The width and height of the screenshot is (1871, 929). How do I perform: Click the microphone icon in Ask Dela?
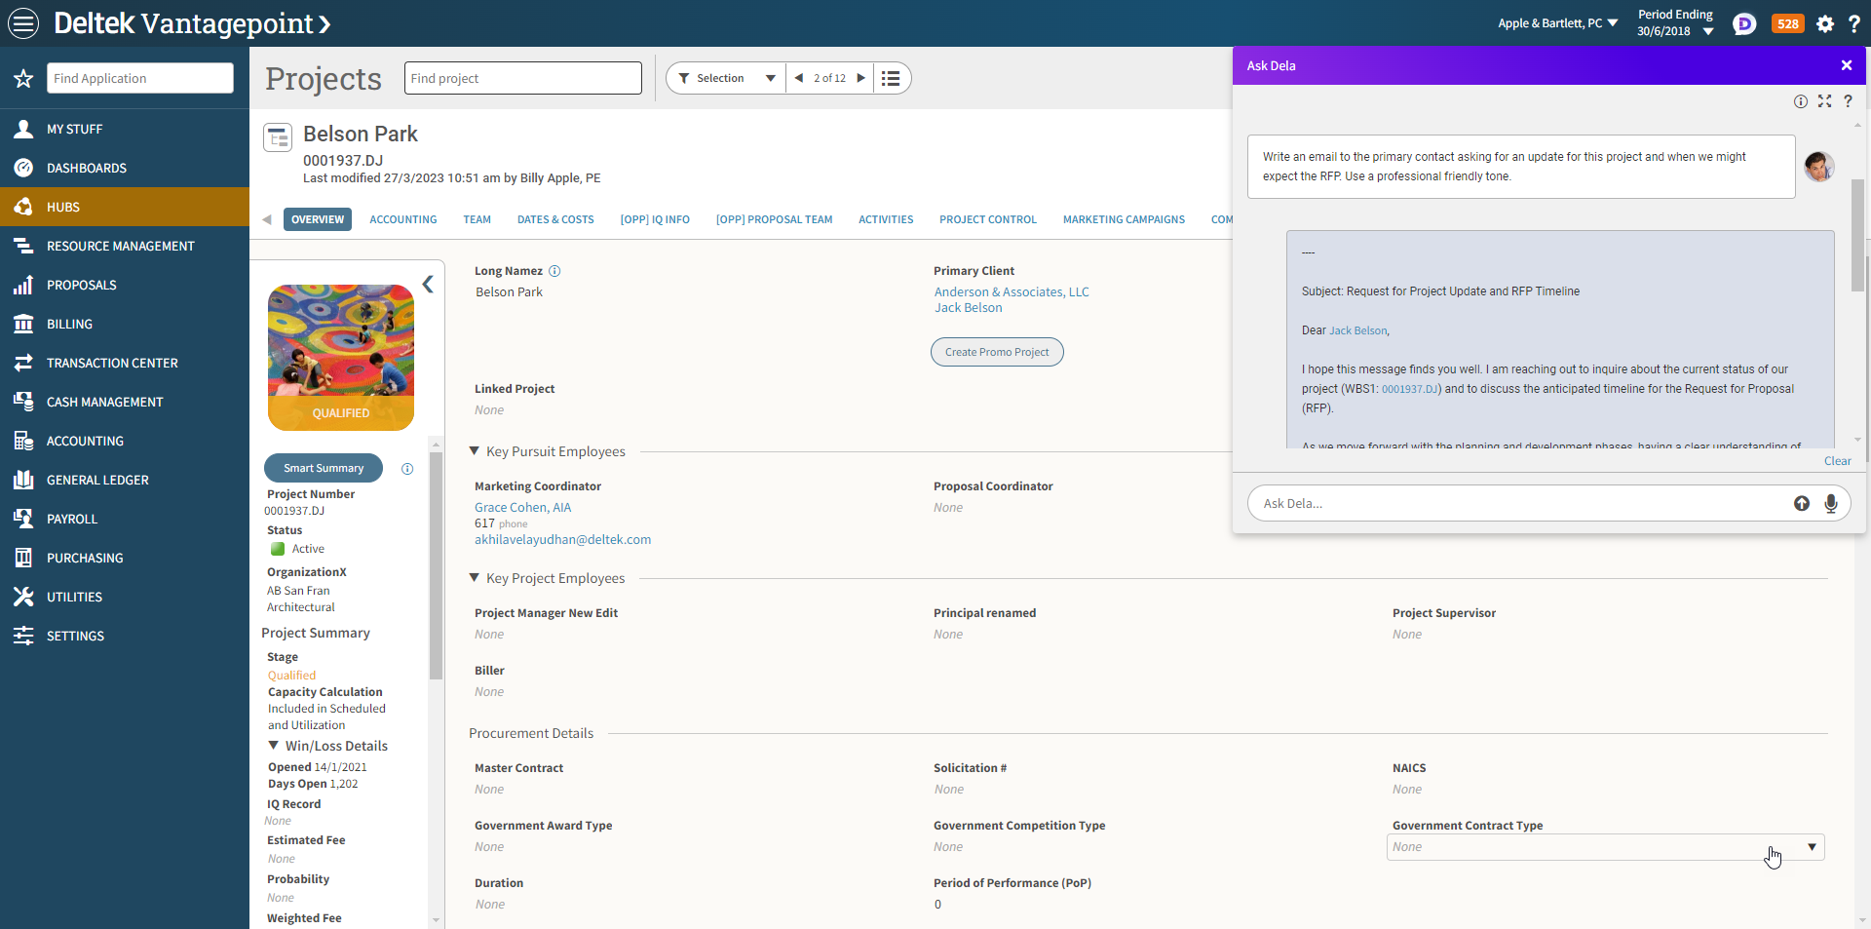click(1831, 503)
